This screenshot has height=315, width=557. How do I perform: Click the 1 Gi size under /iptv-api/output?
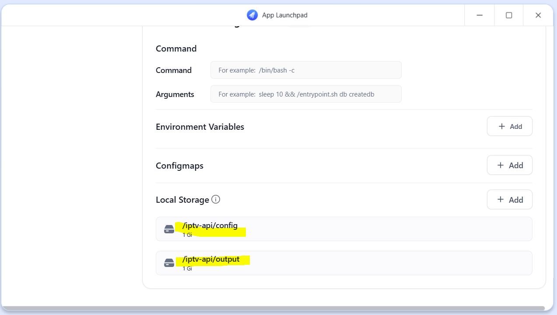[x=187, y=269]
